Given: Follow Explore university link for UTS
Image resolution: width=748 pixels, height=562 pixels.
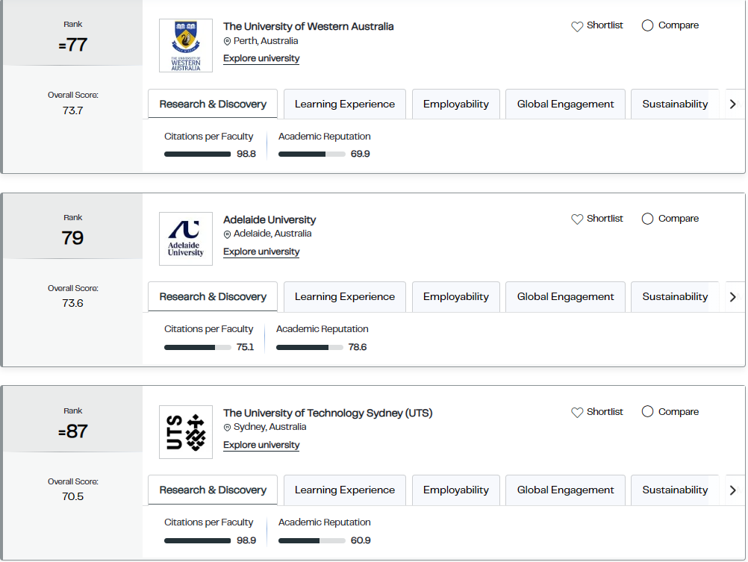Looking at the screenshot, I should (261, 445).
